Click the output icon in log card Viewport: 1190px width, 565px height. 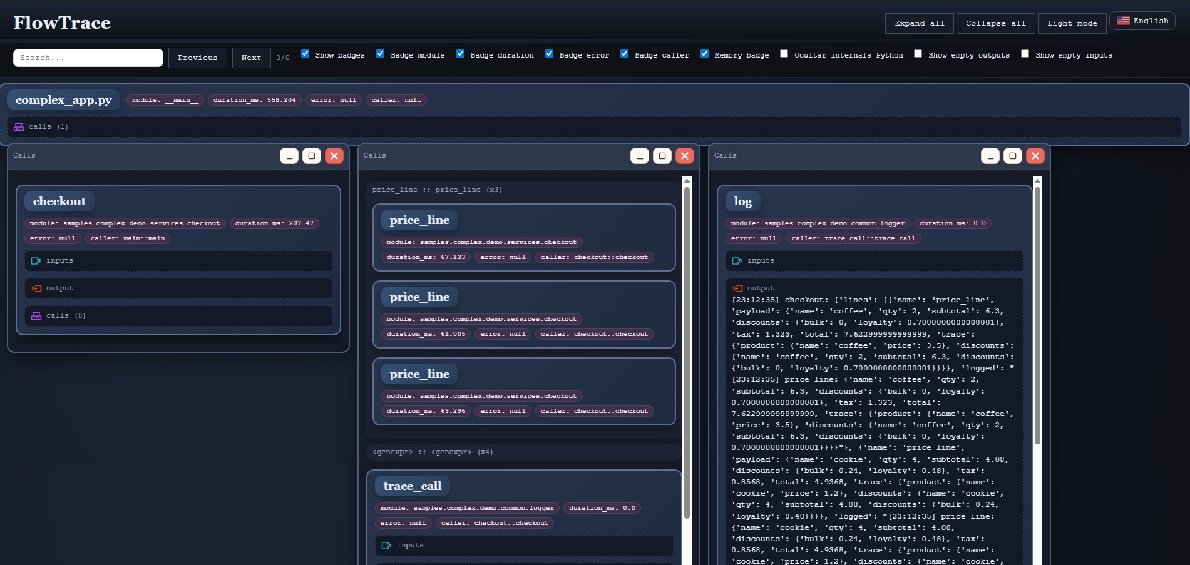click(x=737, y=288)
